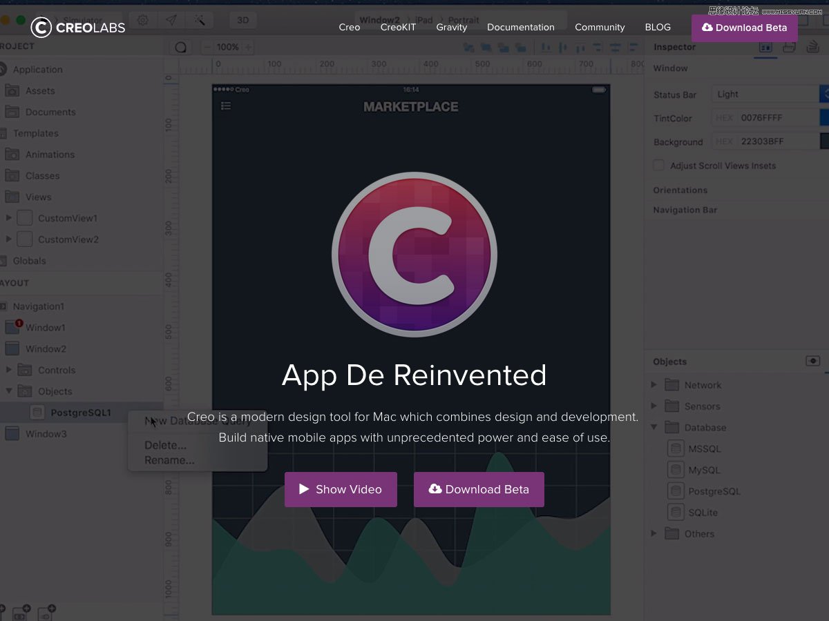829x621 pixels.
Task: Expand the Others folder
Action: [x=654, y=533]
